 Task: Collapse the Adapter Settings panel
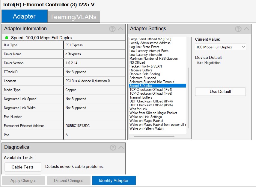click(x=246, y=29)
